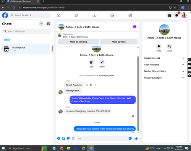Start a new message with compose icon
Viewport: 191px width, 151px height.
point(49,24)
